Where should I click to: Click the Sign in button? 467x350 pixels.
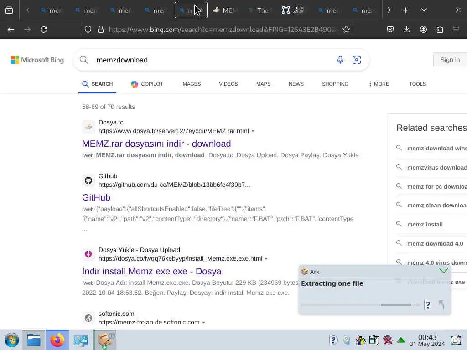tap(450, 60)
